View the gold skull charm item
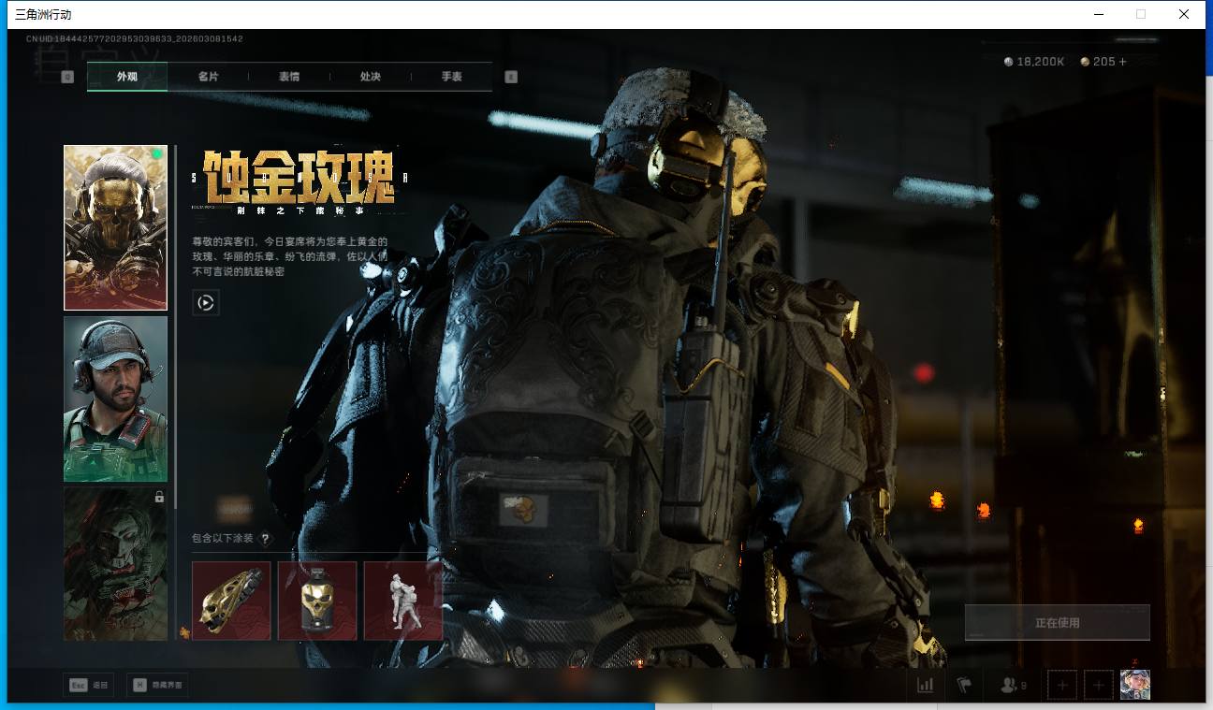The image size is (1213, 710). tap(317, 601)
